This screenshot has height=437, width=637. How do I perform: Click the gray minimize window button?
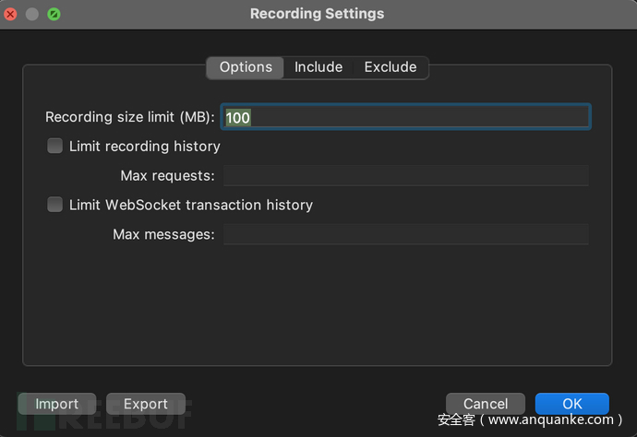(x=32, y=14)
